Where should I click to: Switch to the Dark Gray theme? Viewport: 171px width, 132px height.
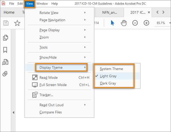[108, 83]
